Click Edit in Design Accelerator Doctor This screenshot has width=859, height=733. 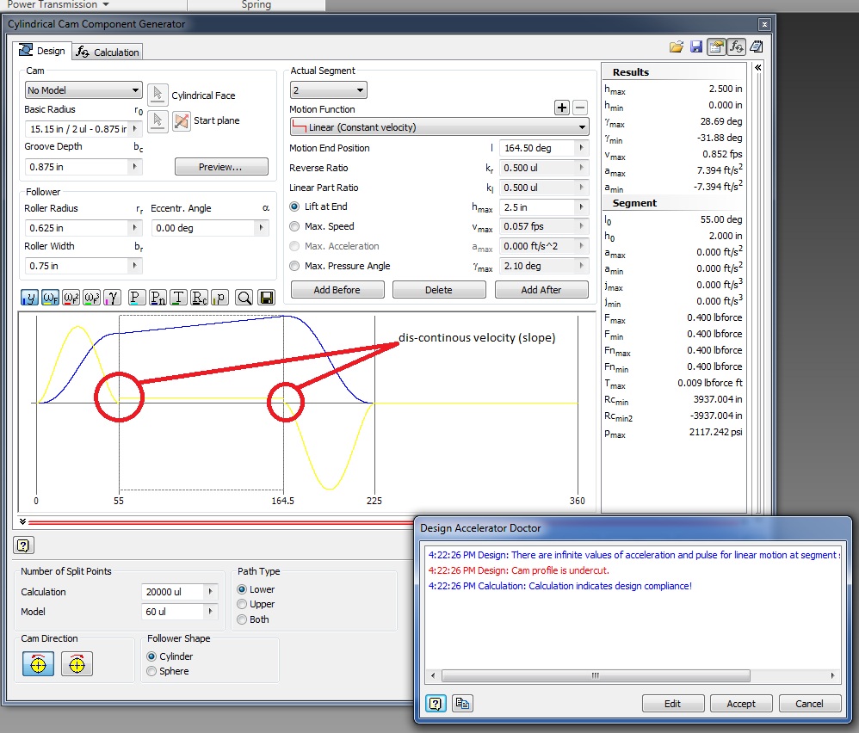[x=672, y=703]
